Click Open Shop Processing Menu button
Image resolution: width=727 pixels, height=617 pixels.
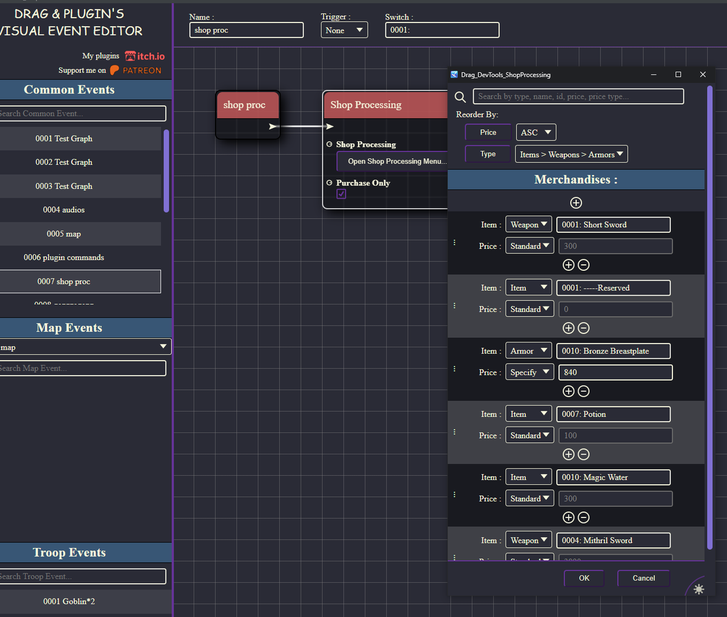(x=393, y=161)
